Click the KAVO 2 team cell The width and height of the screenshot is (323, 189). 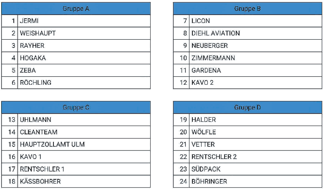pos(202,83)
